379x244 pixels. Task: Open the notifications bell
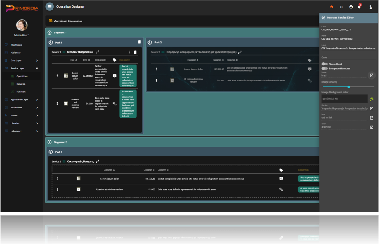pyautogui.click(x=359, y=7)
